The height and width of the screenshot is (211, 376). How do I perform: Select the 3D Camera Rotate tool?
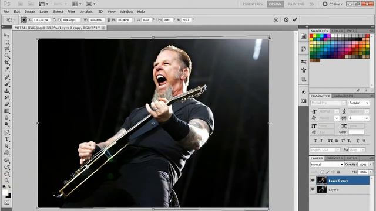tap(6, 167)
